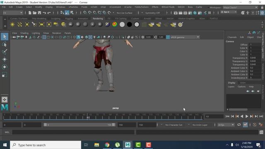Click Layers menu in layer editor
265x149 pixels.
(231, 87)
